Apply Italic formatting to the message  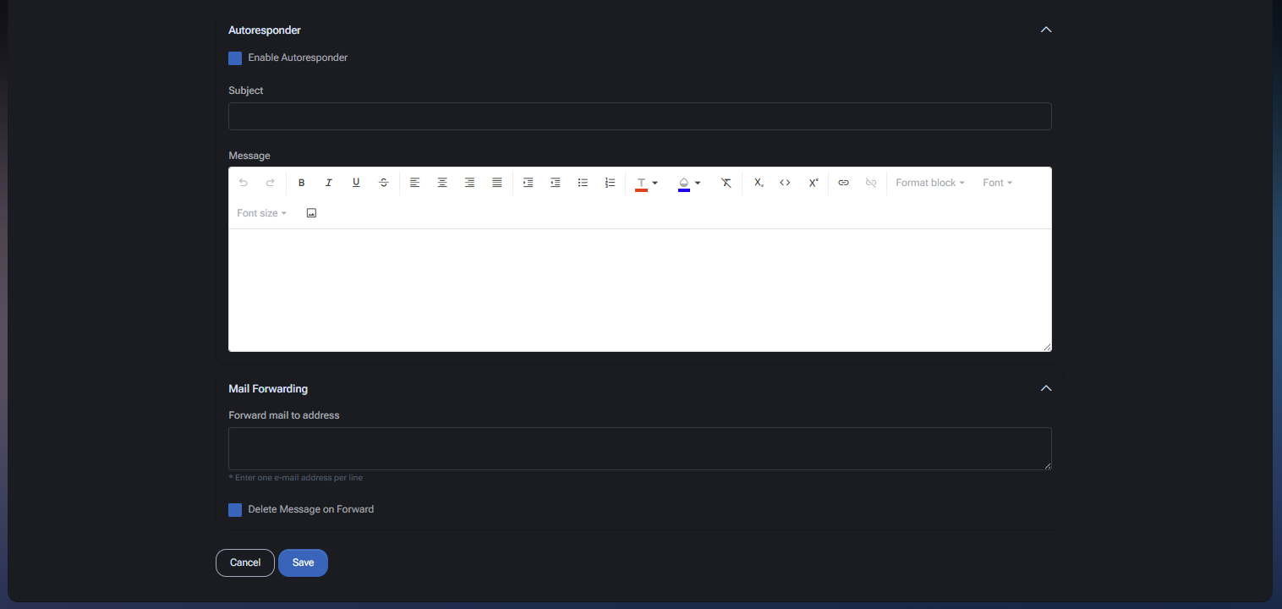328,182
